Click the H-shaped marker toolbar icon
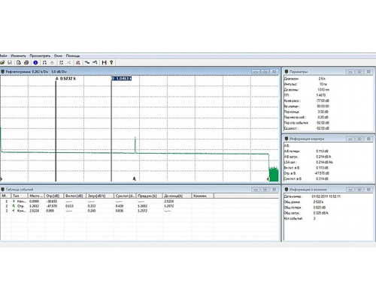 click(x=105, y=62)
